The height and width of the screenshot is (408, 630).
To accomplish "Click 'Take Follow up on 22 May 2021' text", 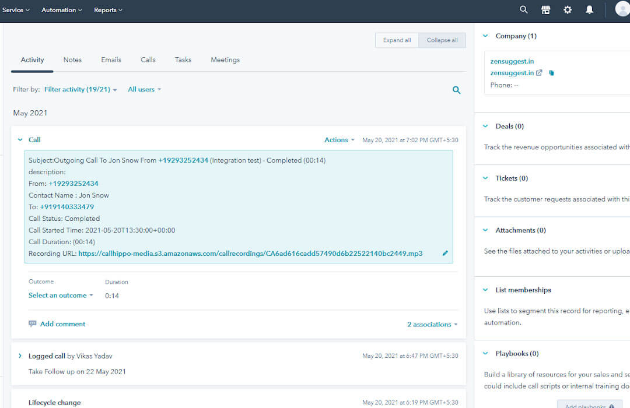I will click(77, 371).
